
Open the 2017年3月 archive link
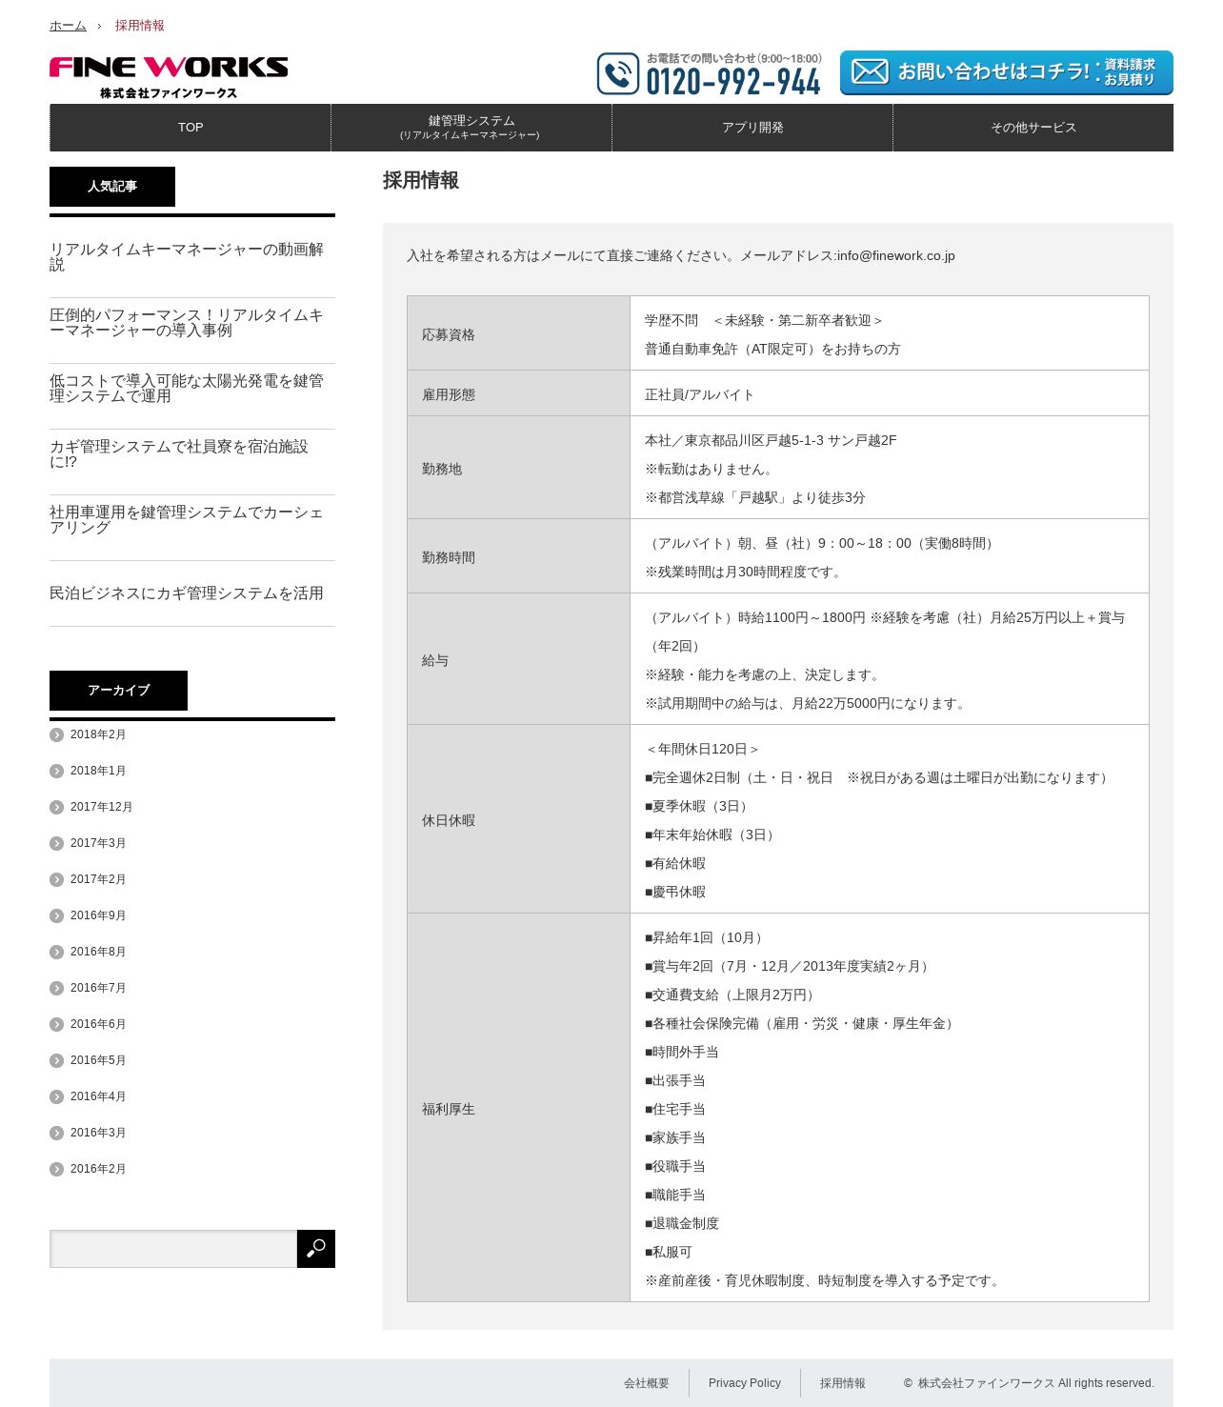pos(98,843)
